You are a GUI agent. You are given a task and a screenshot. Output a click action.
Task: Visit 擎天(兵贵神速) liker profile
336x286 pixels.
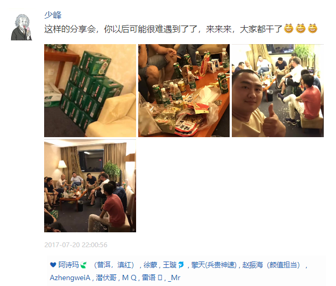[x=214, y=265]
